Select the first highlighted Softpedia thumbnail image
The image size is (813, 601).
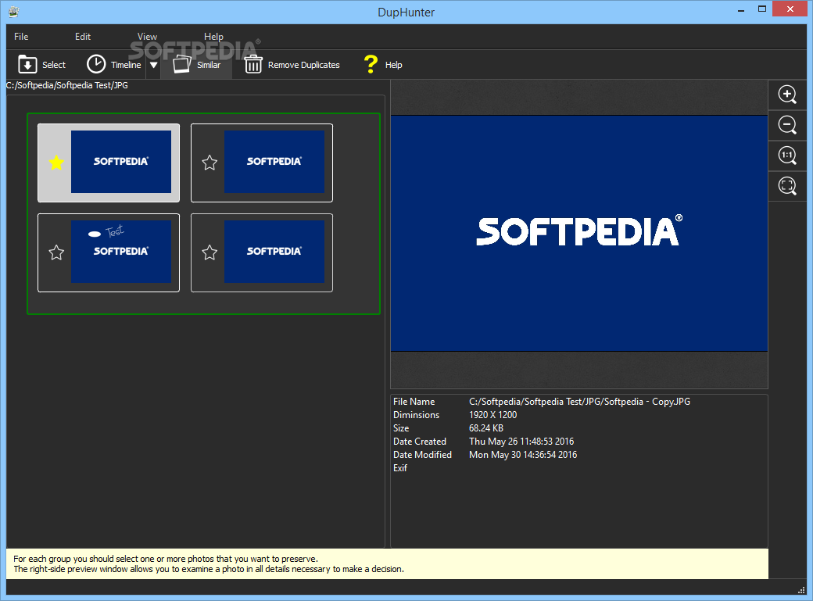(121, 162)
